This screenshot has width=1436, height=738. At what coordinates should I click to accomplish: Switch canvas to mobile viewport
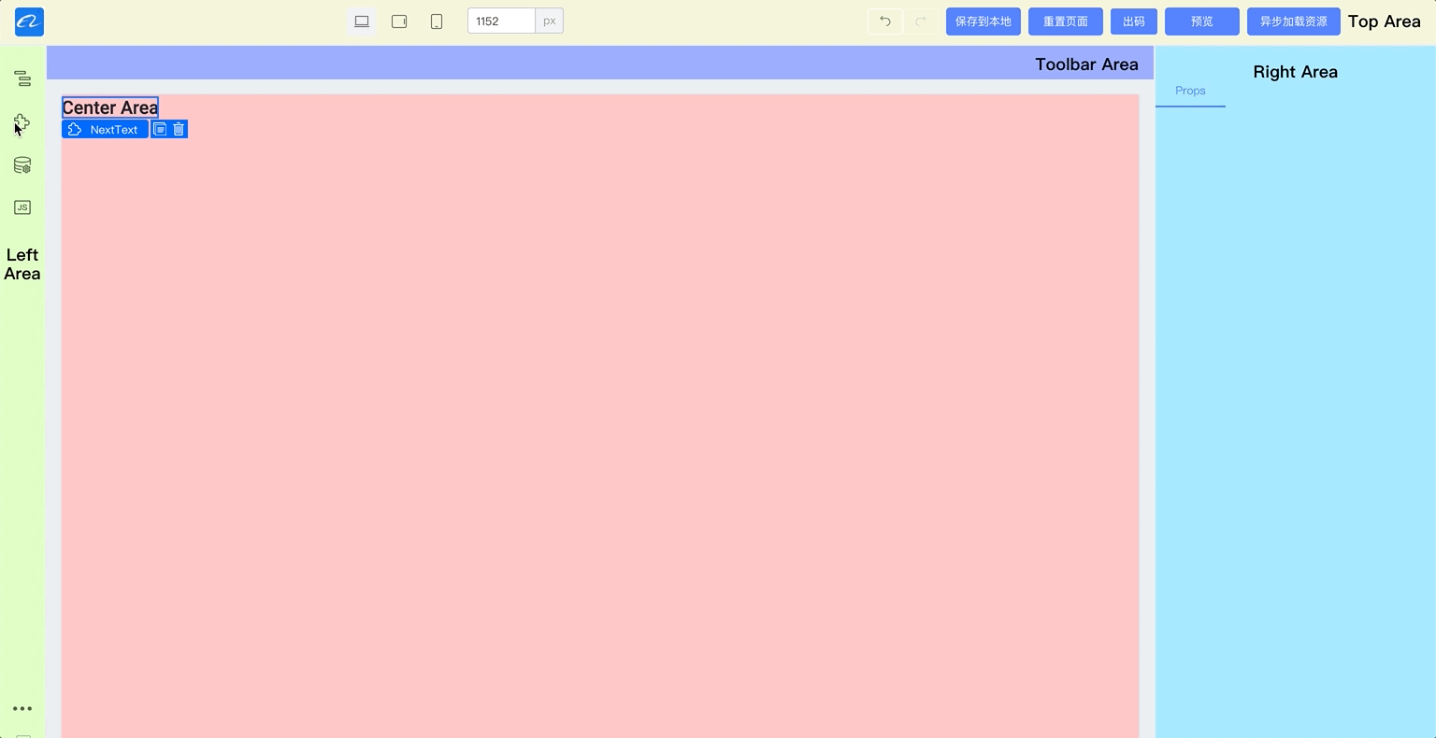pyautogui.click(x=436, y=21)
